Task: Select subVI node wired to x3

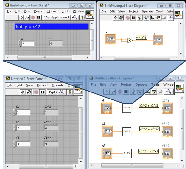Action: tap(127, 153)
